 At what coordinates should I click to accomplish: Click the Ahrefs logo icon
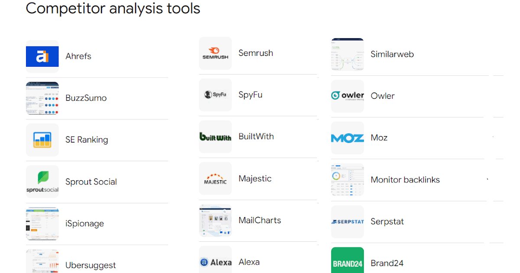tap(42, 56)
